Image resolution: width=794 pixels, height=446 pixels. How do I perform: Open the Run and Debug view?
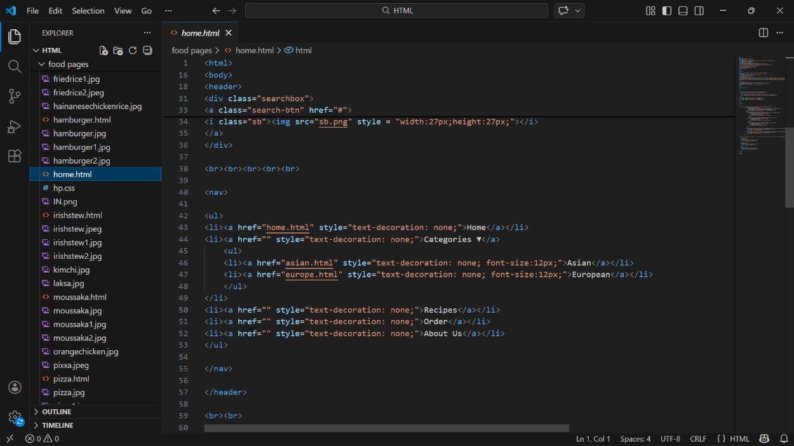point(15,126)
